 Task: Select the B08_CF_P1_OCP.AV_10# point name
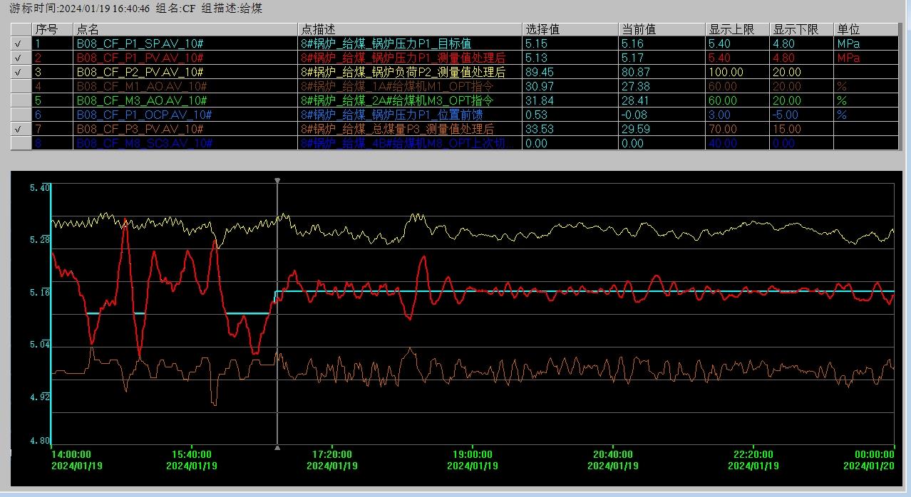coord(144,115)
